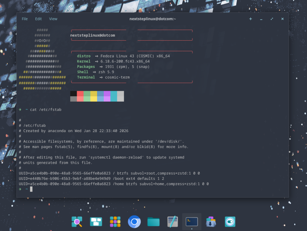Launch the text editor from dock
The width and height of the screenshot is (307, 231).
coord(173,222)
